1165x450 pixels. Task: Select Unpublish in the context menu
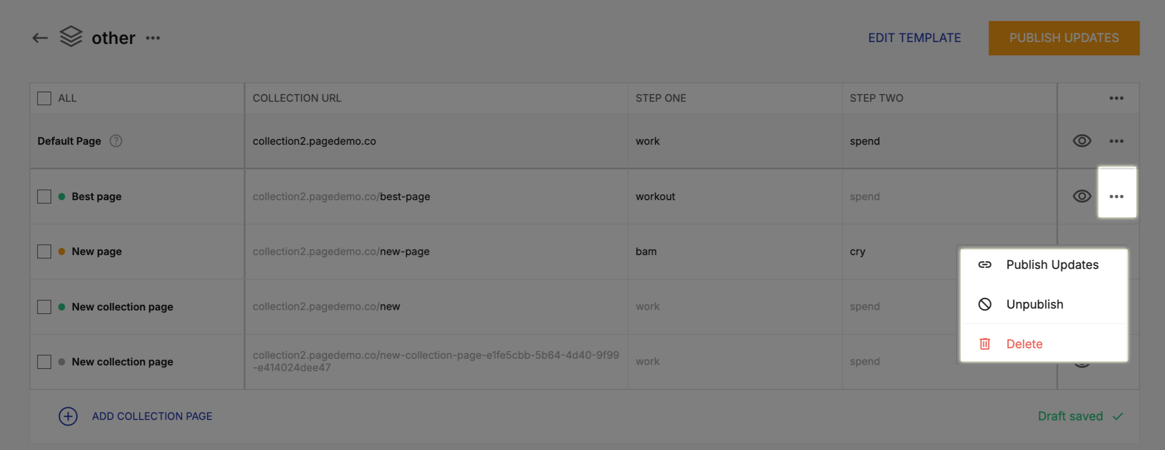tap(1034, 304)
